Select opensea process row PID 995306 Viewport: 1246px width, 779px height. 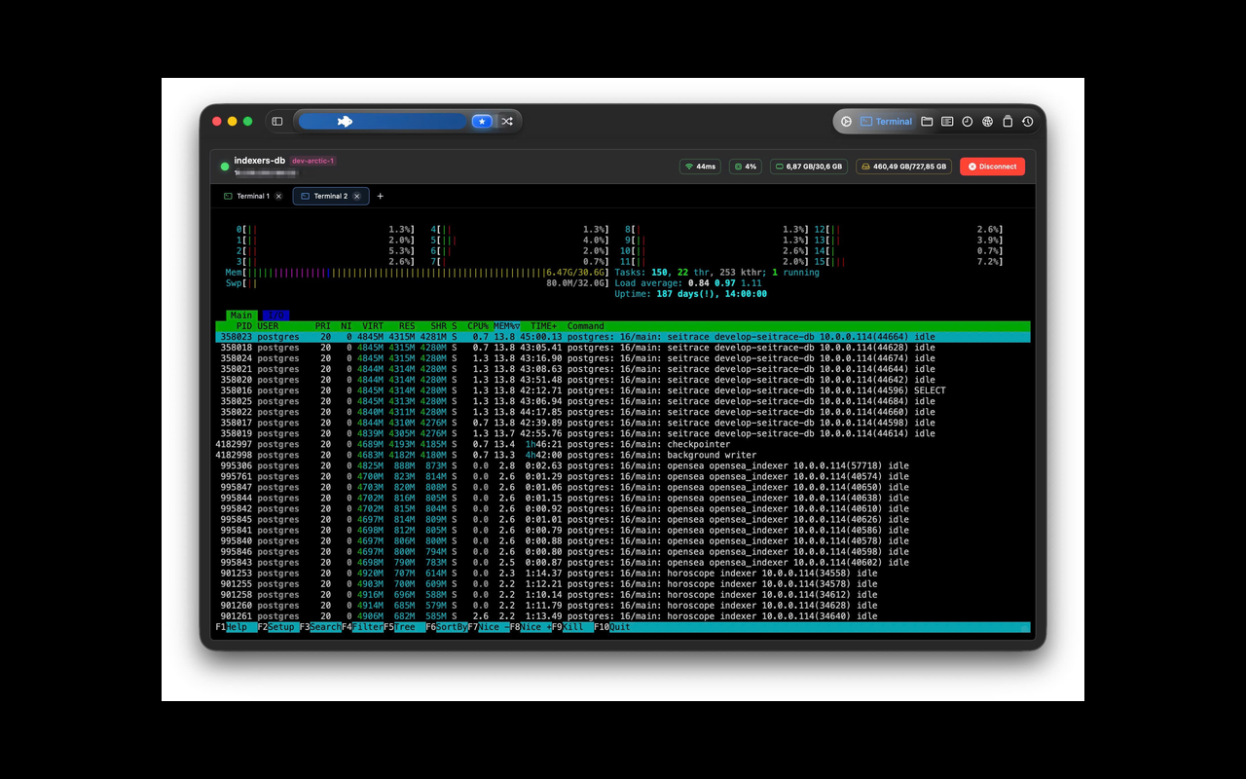(x=623, y=465)
